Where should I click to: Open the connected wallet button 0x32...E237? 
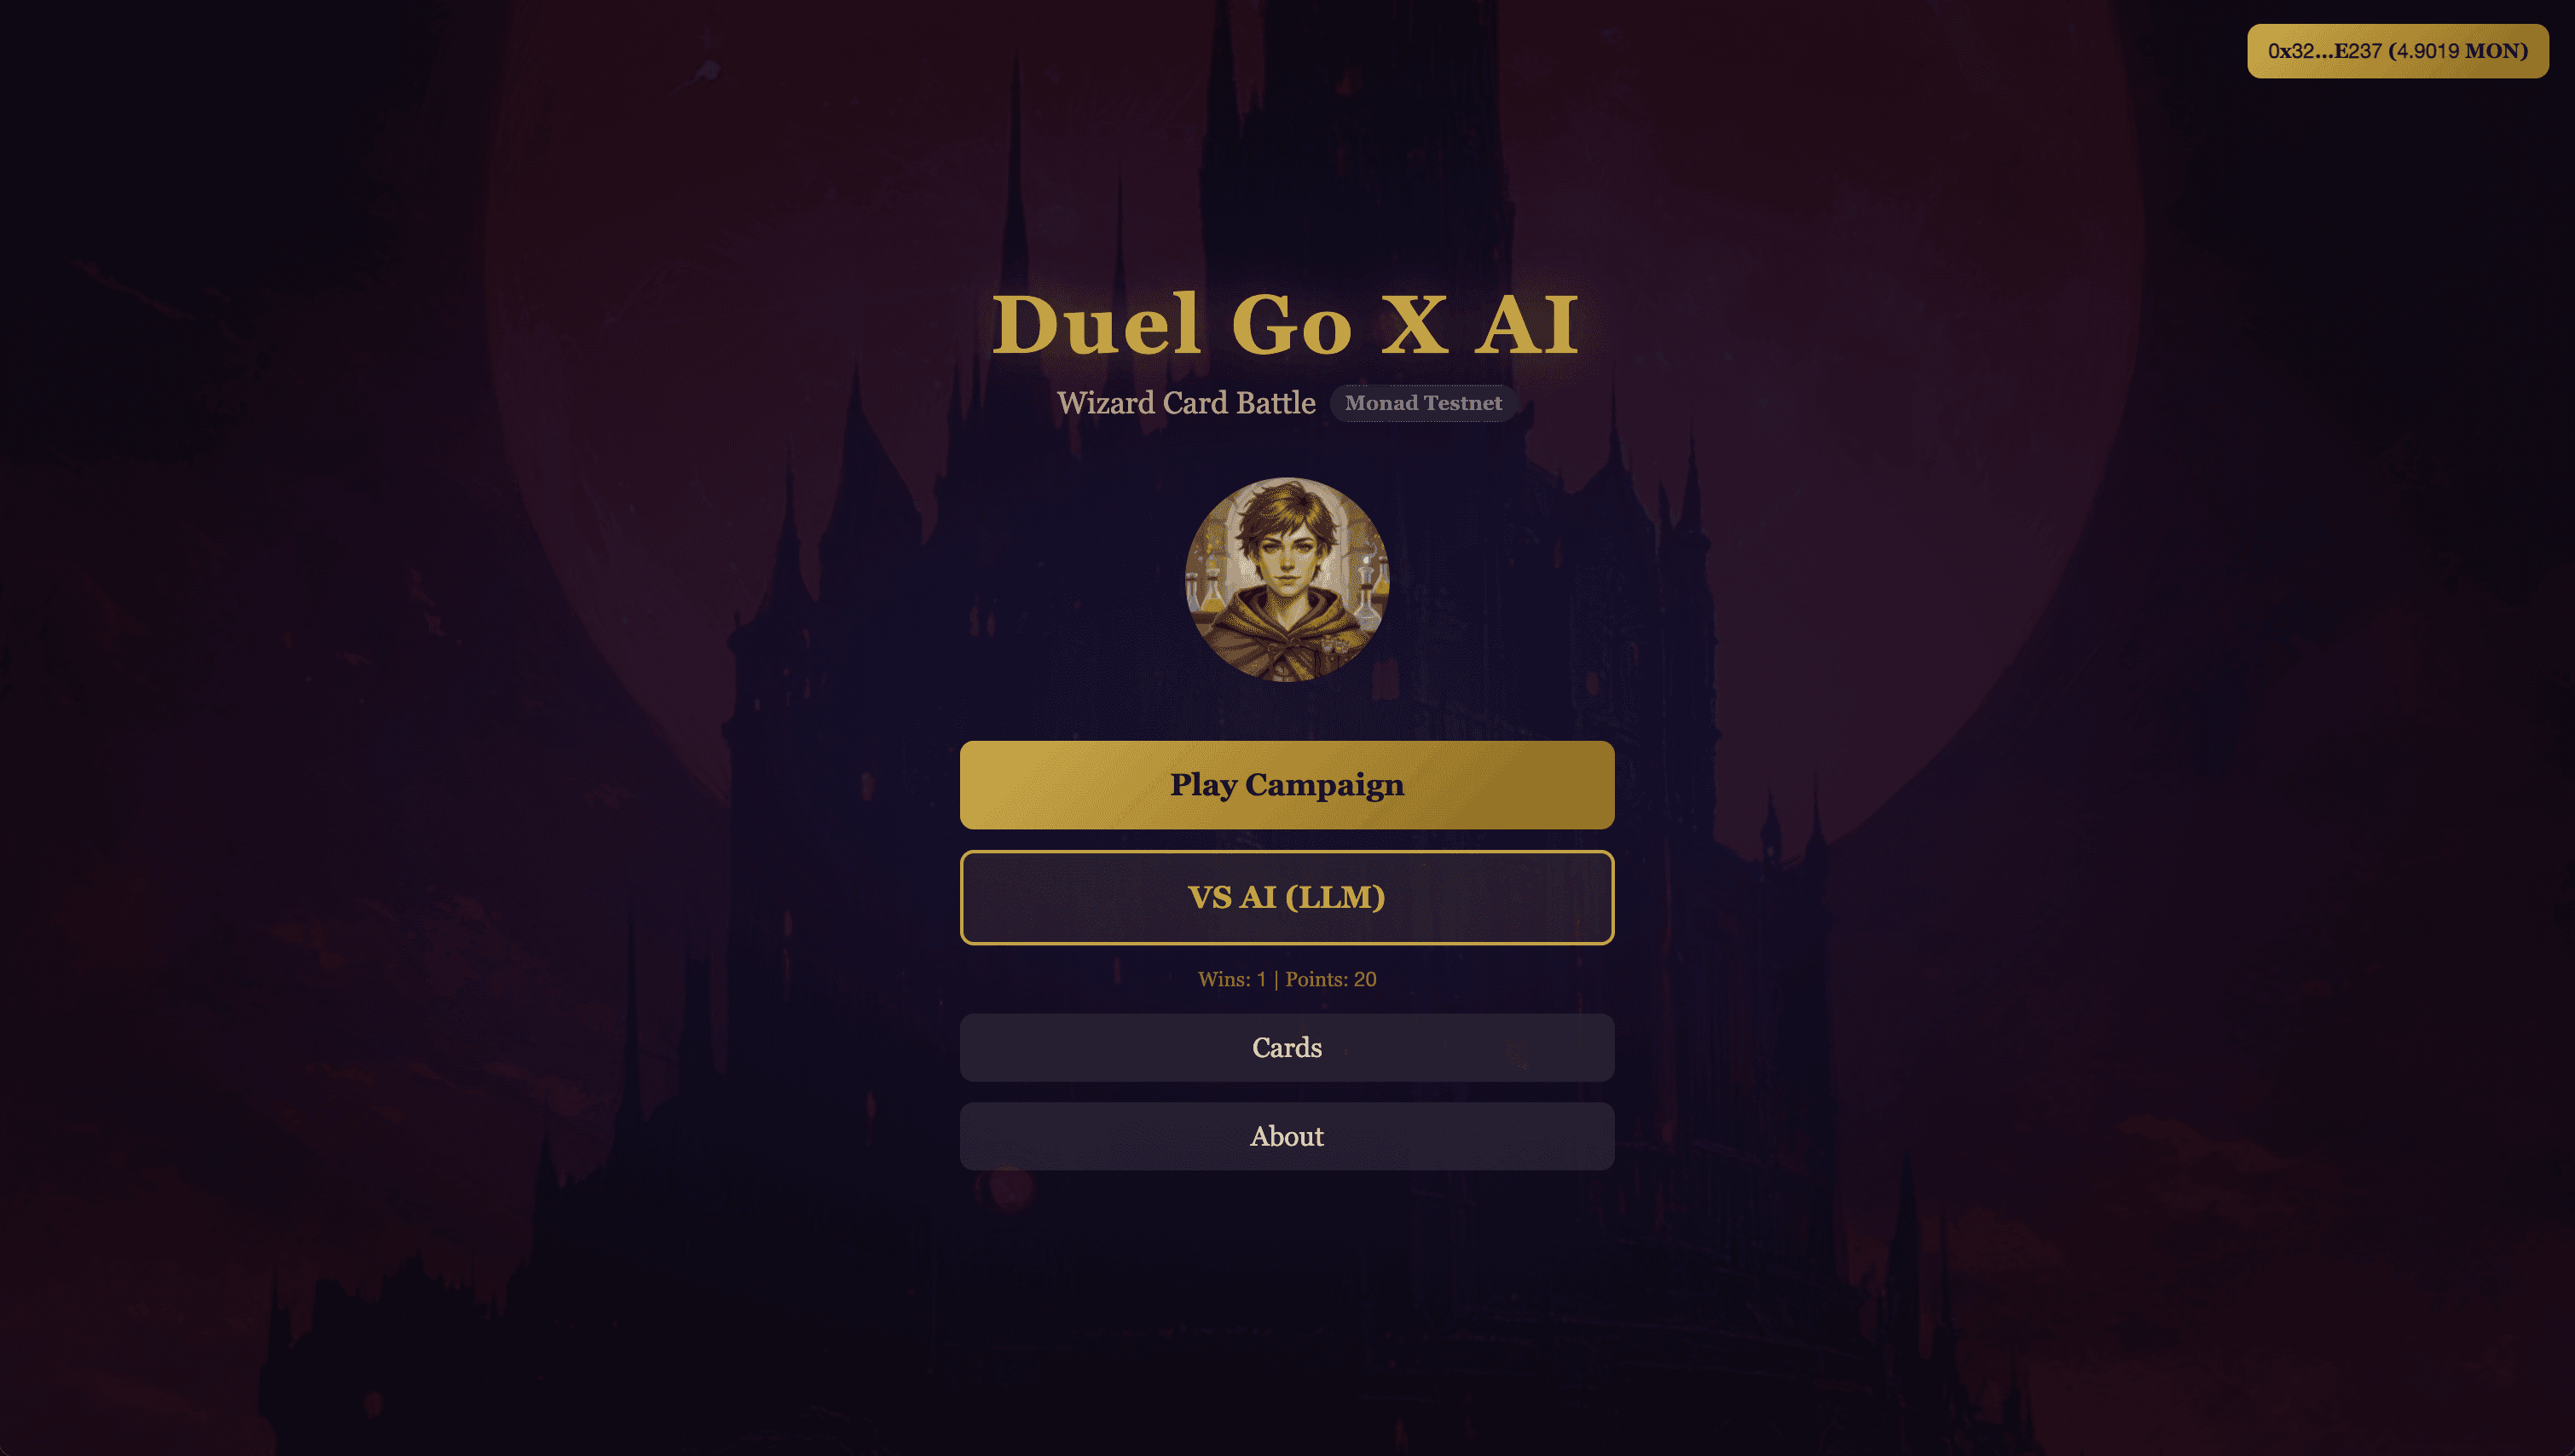(2397, 51)
